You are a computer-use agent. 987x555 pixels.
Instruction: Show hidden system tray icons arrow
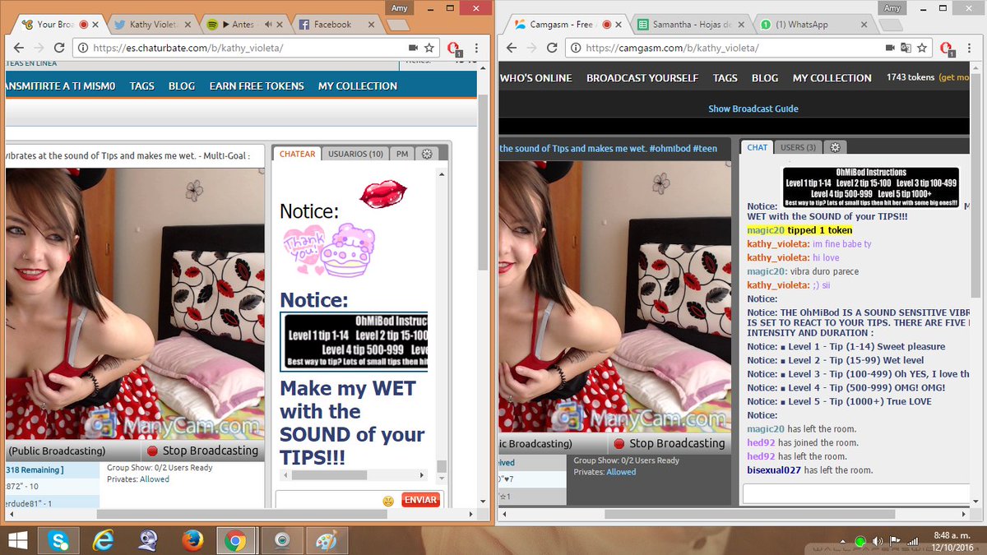pos(845,540)
